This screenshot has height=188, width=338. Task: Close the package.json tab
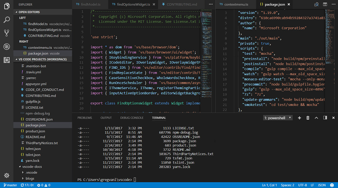point(289,4)
